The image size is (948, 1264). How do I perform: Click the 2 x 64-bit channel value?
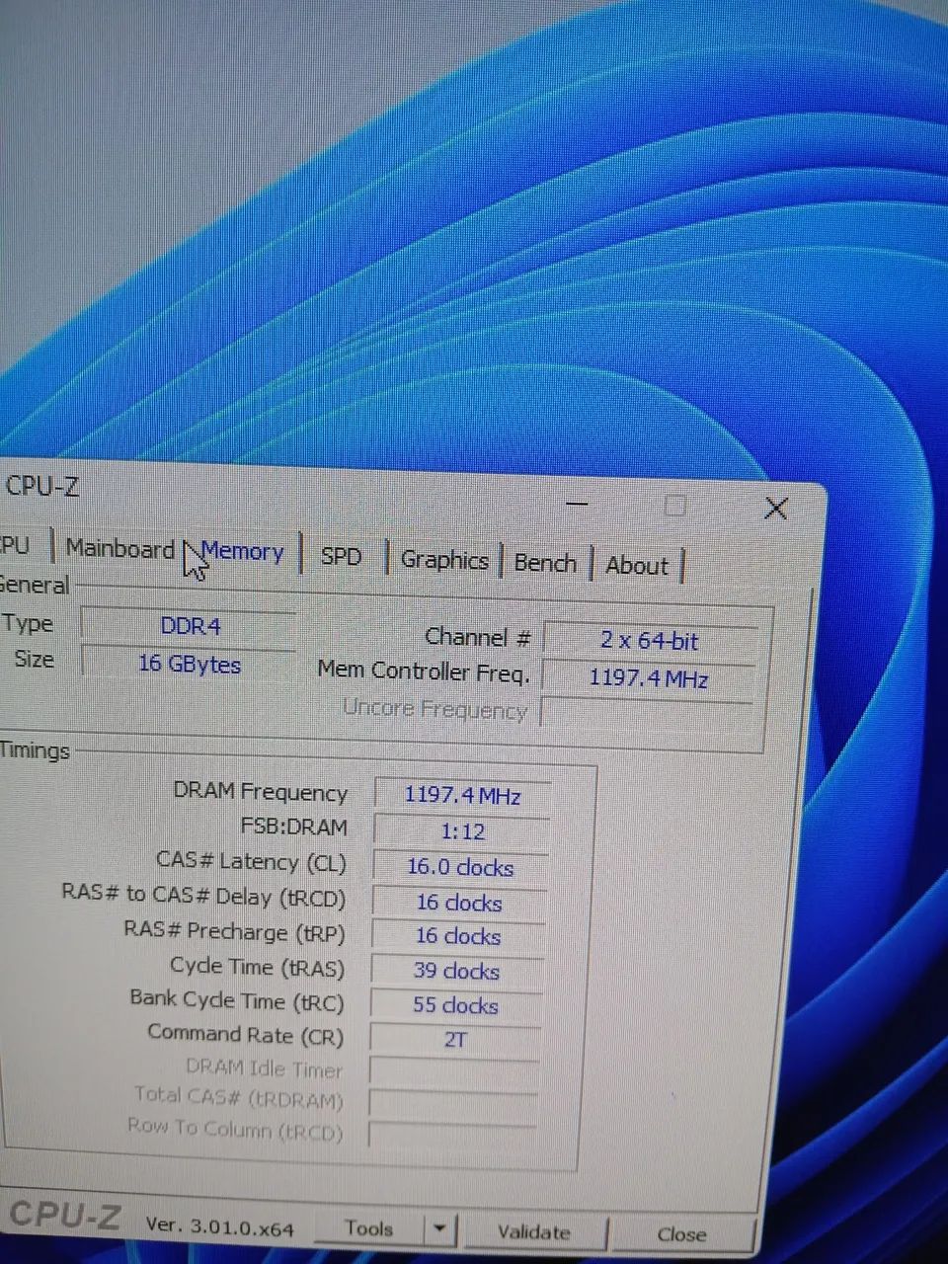(x=649, y=641)
